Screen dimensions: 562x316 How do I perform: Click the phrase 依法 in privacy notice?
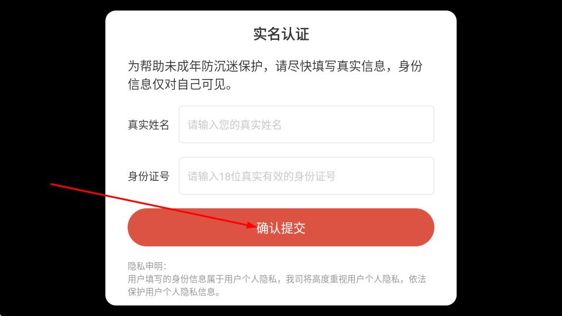[417, 279]
